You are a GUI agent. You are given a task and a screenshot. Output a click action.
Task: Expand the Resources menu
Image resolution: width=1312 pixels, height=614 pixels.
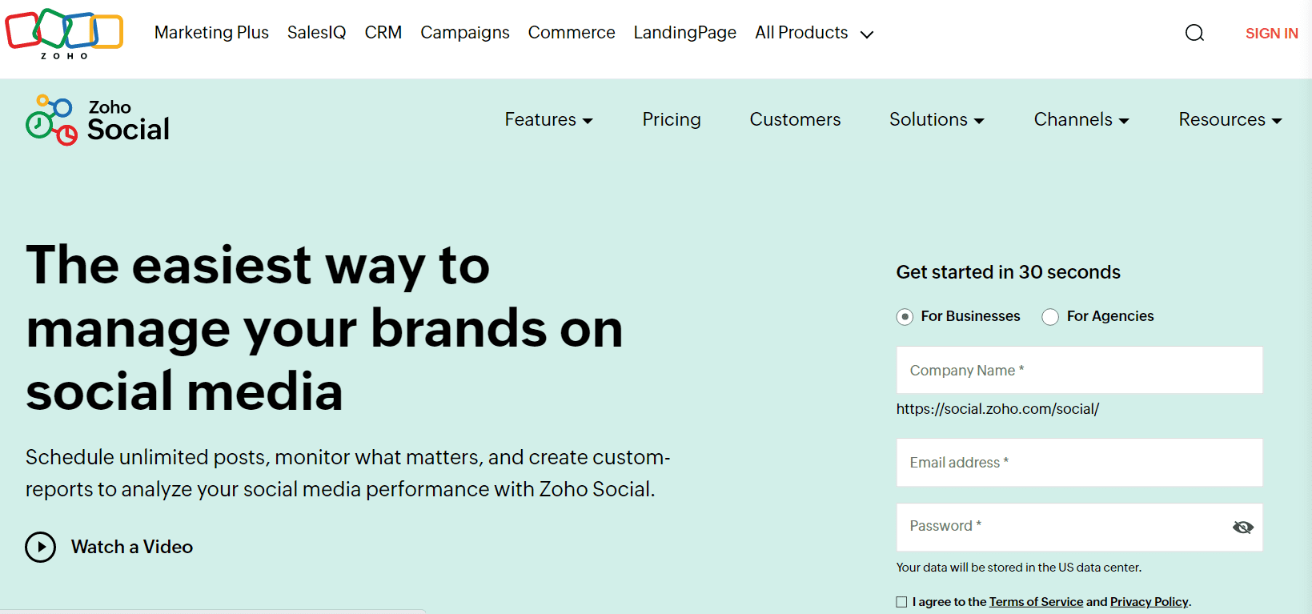point(1230,120)
